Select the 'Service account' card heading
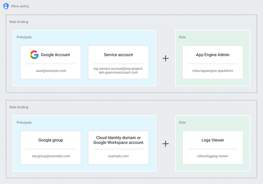The width and height of the screenshot is (263, 184). tap(118, 55)
